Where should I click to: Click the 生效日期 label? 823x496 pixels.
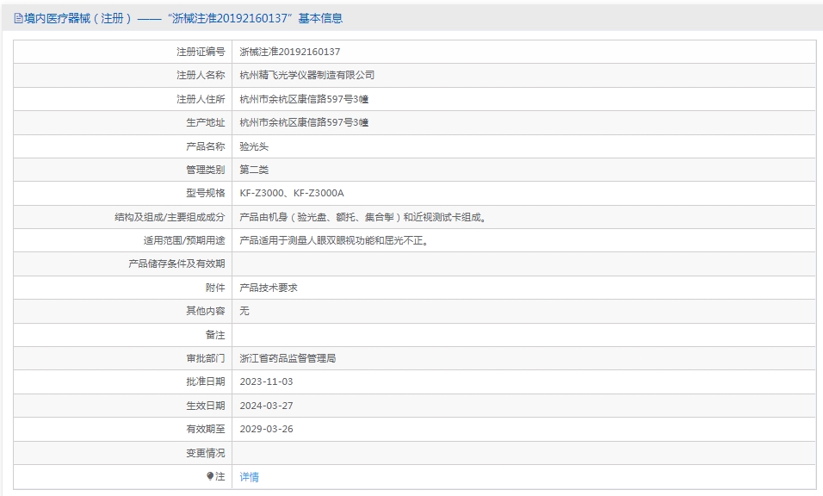(205, 406)
